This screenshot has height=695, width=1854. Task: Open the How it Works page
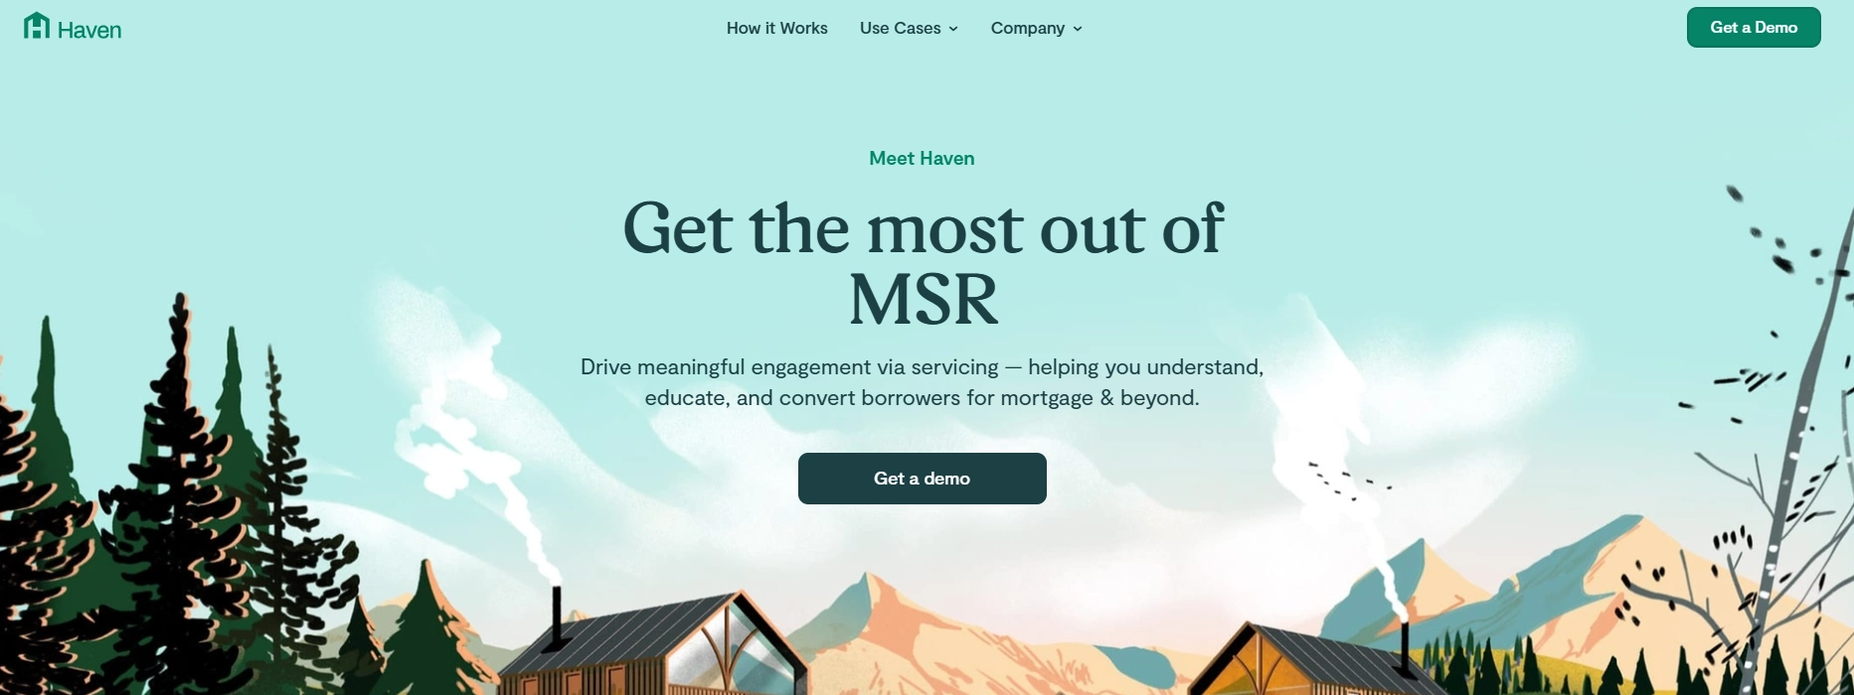(x=776, y=29)
